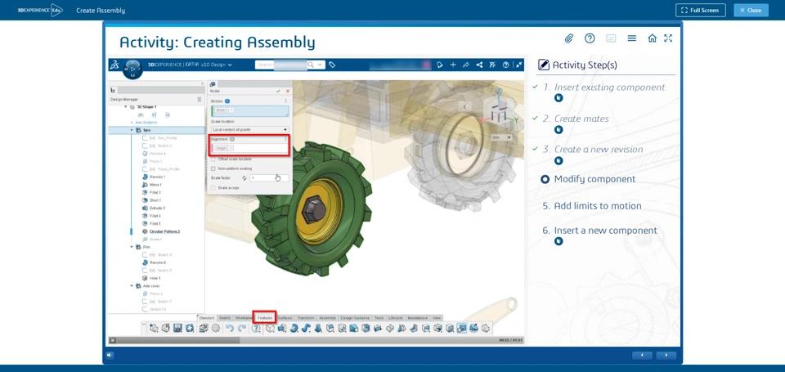Viewport: 785px width, 372px height.
Task: Go to next course page arrow
Action: 666,356
